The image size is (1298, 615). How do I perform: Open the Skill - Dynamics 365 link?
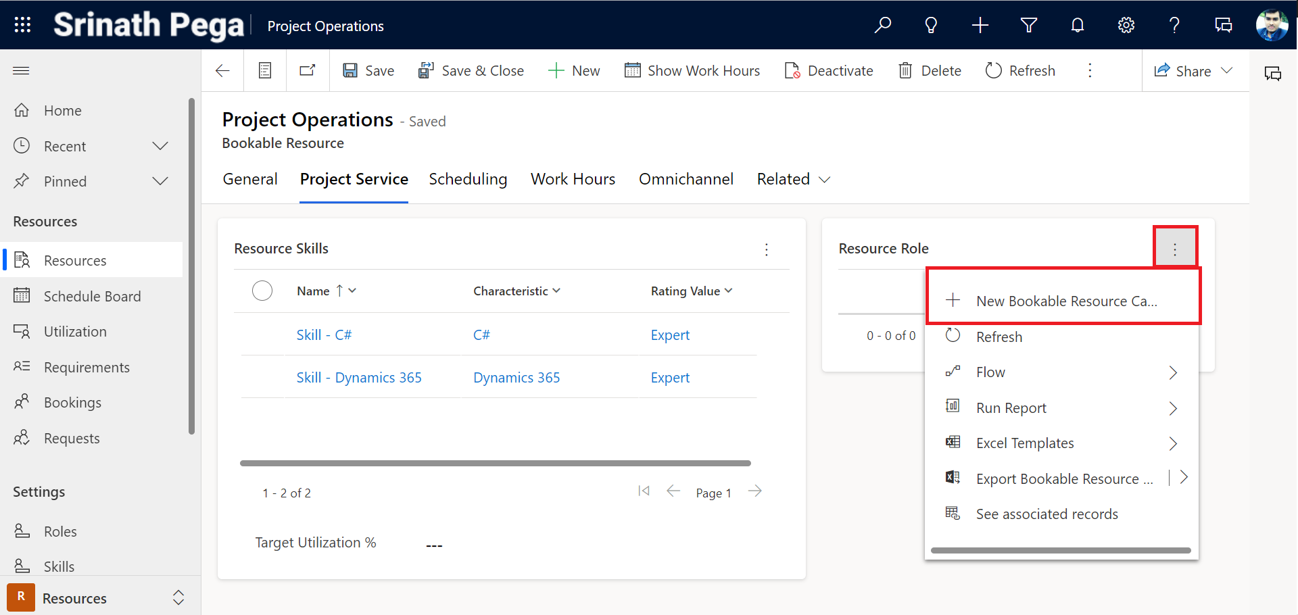[x=358, y=377]
